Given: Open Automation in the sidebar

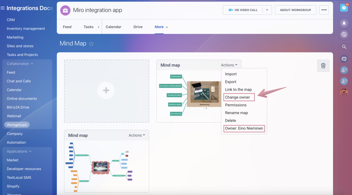Looking at the screenshot, I should (x=16, y=143).
